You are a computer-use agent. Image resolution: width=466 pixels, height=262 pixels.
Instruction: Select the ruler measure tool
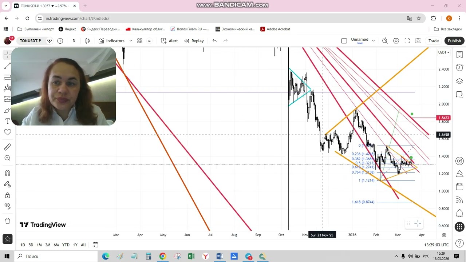coord(7,147)
